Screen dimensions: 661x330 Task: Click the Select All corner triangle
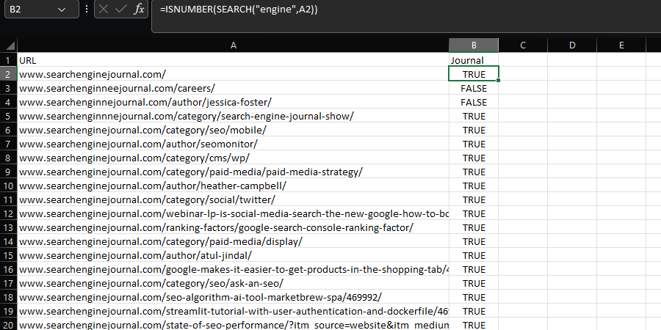click(9, 45)
